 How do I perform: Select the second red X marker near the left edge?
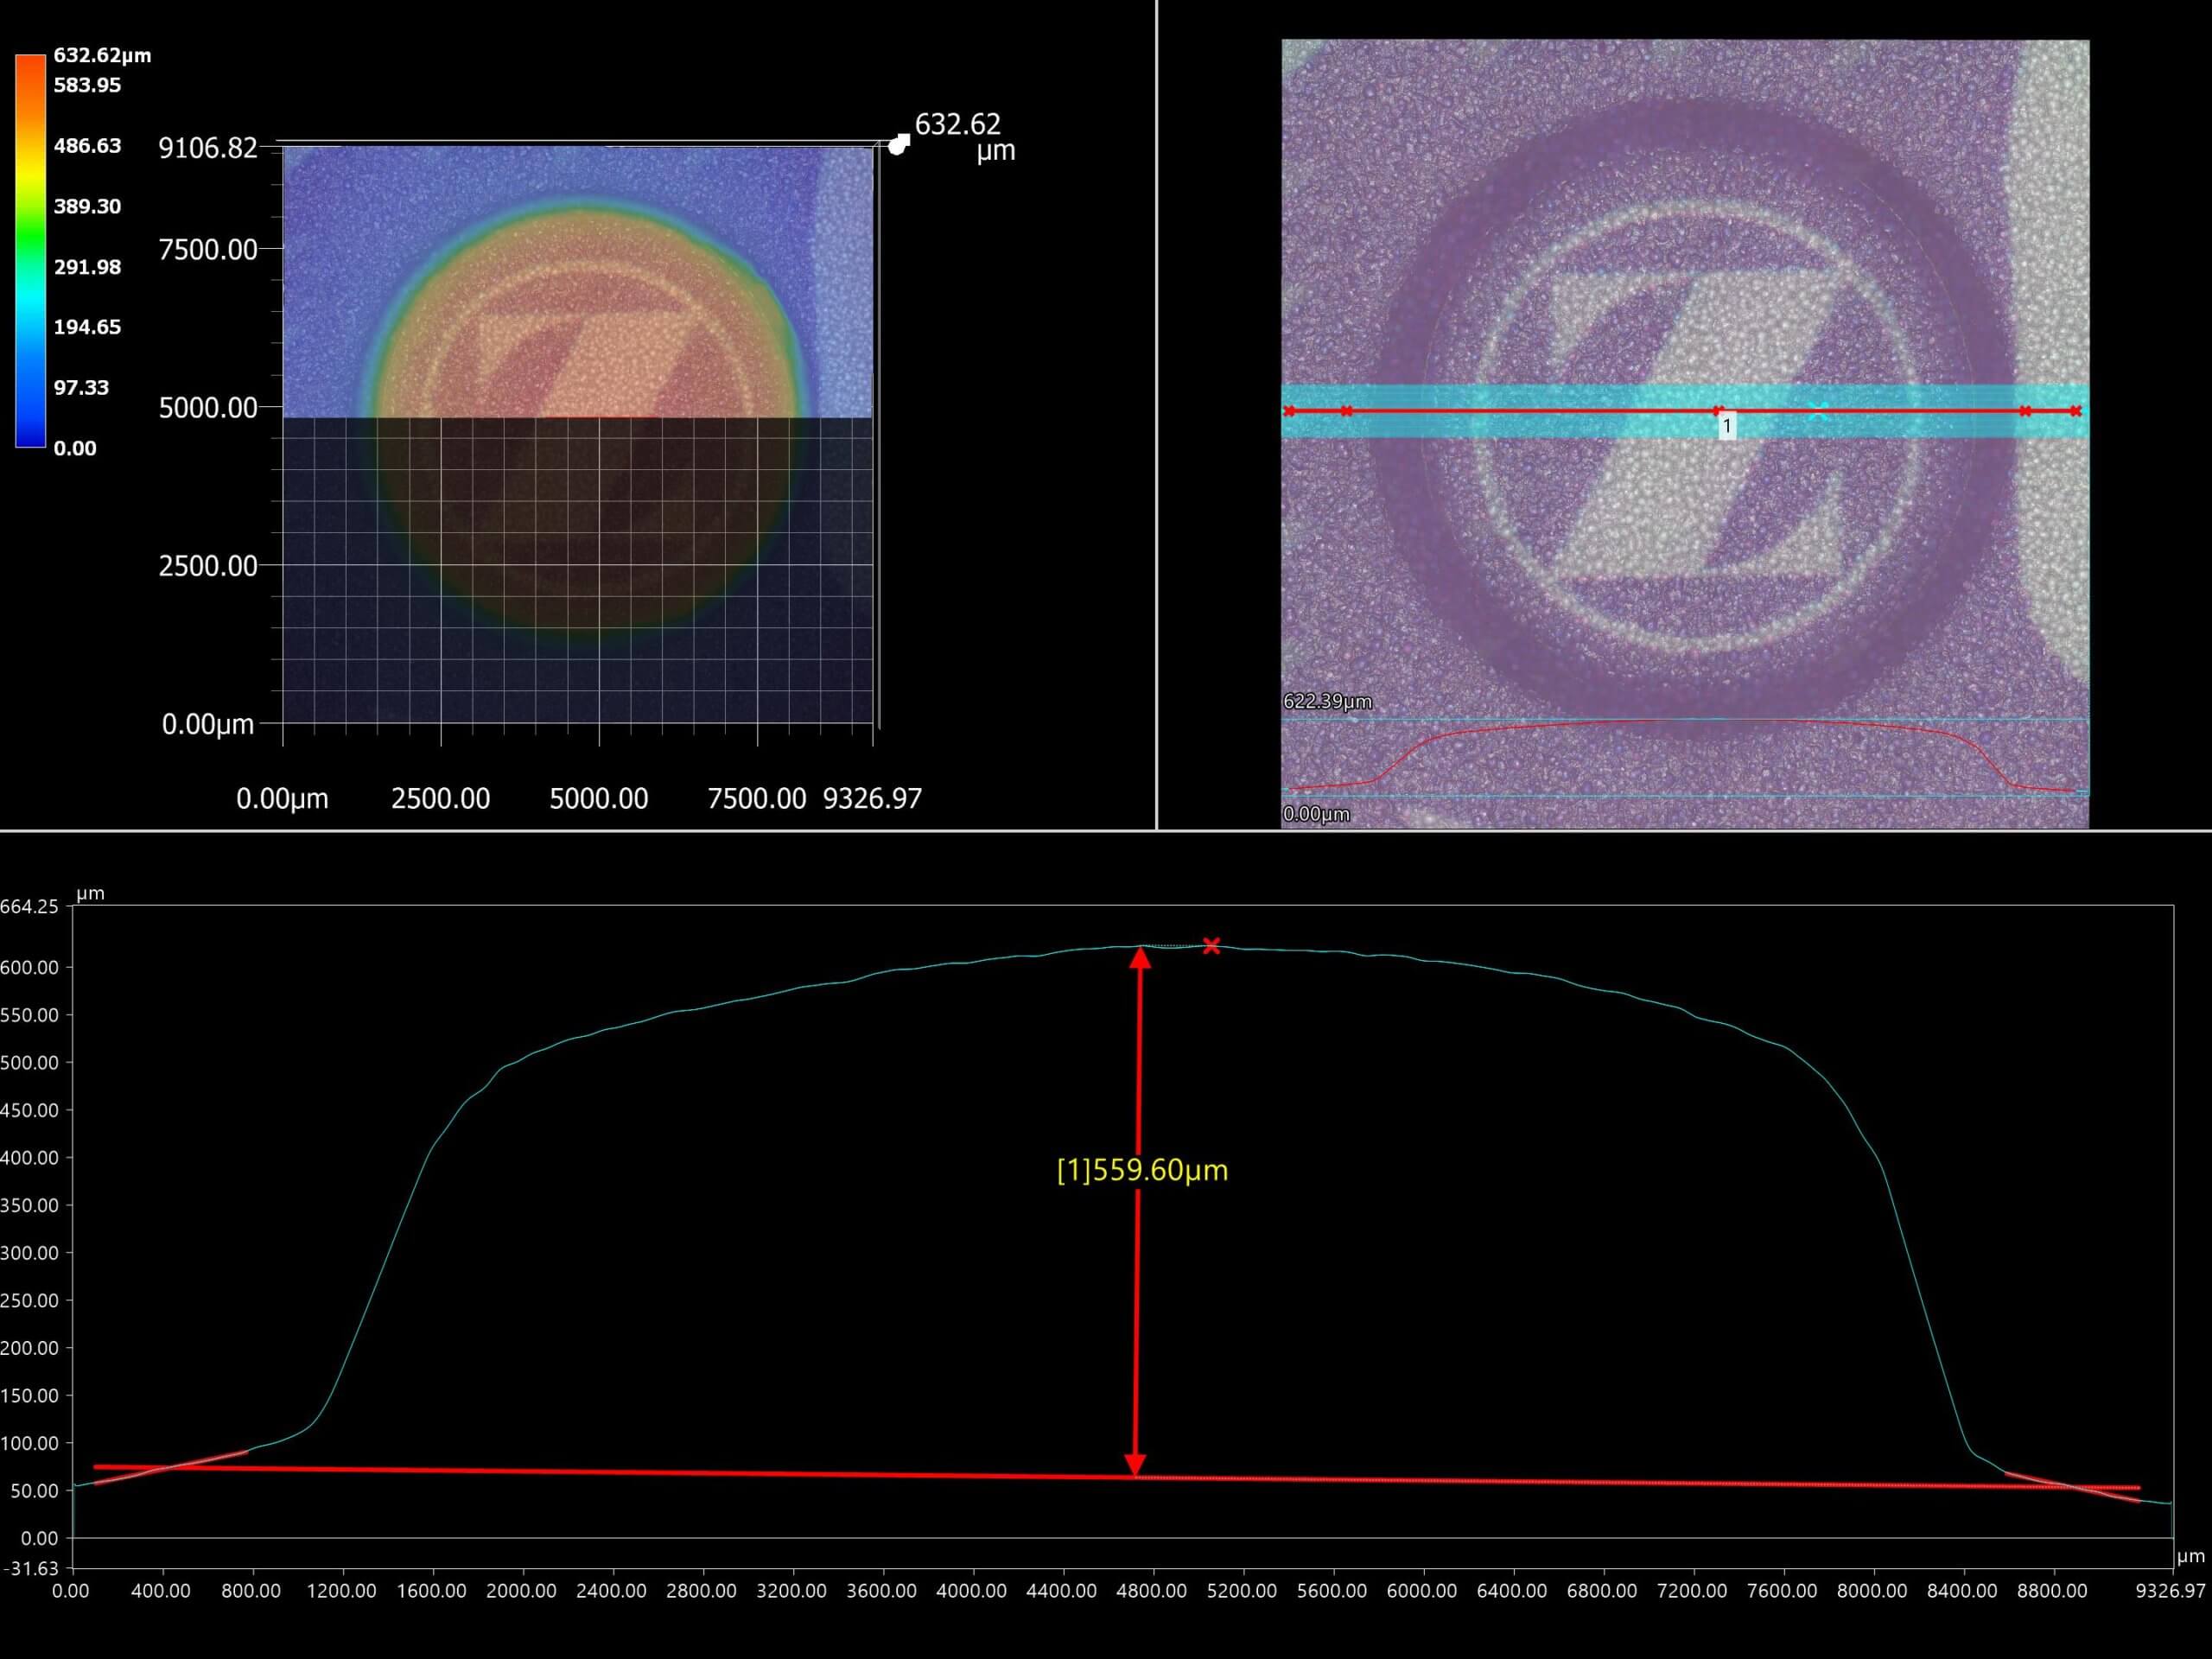[x=1347, y=410]
